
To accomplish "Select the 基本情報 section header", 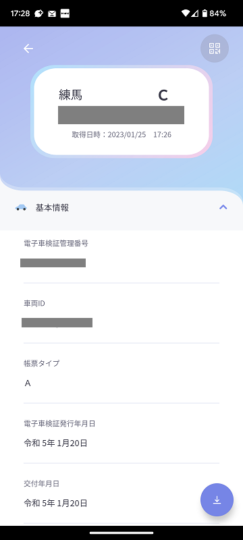I will (122, 208).
